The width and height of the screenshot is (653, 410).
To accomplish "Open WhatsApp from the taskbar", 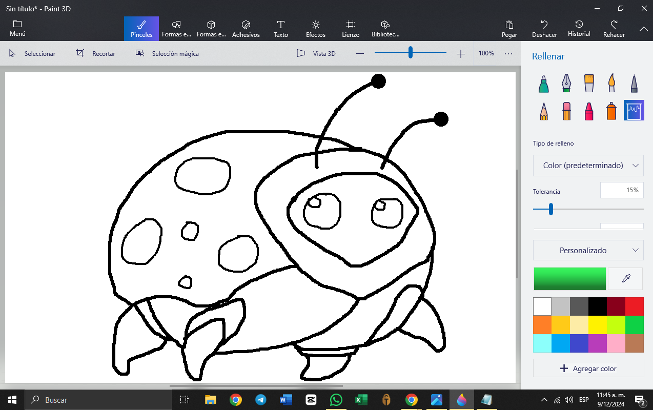I will (x=336, y=400).
